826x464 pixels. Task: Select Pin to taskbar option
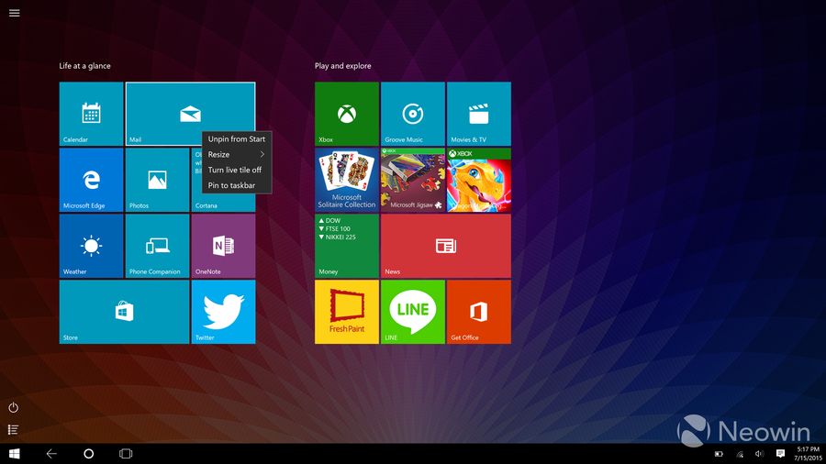(237, 185)
